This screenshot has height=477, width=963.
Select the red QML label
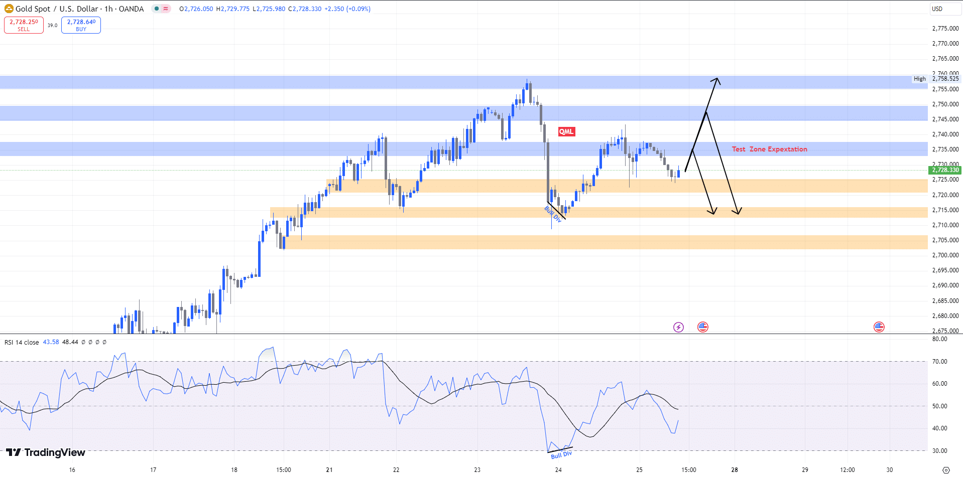(566, 131)
